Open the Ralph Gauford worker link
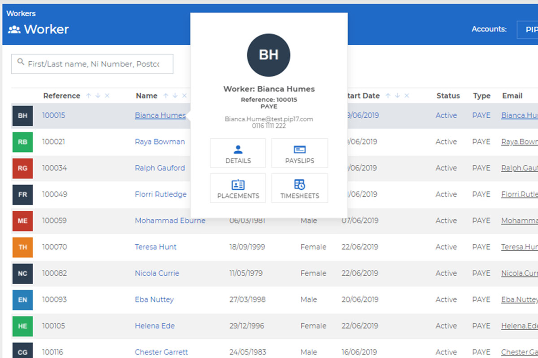The width and height of the screenshot is (538, 358). click(x=160, y=168)
